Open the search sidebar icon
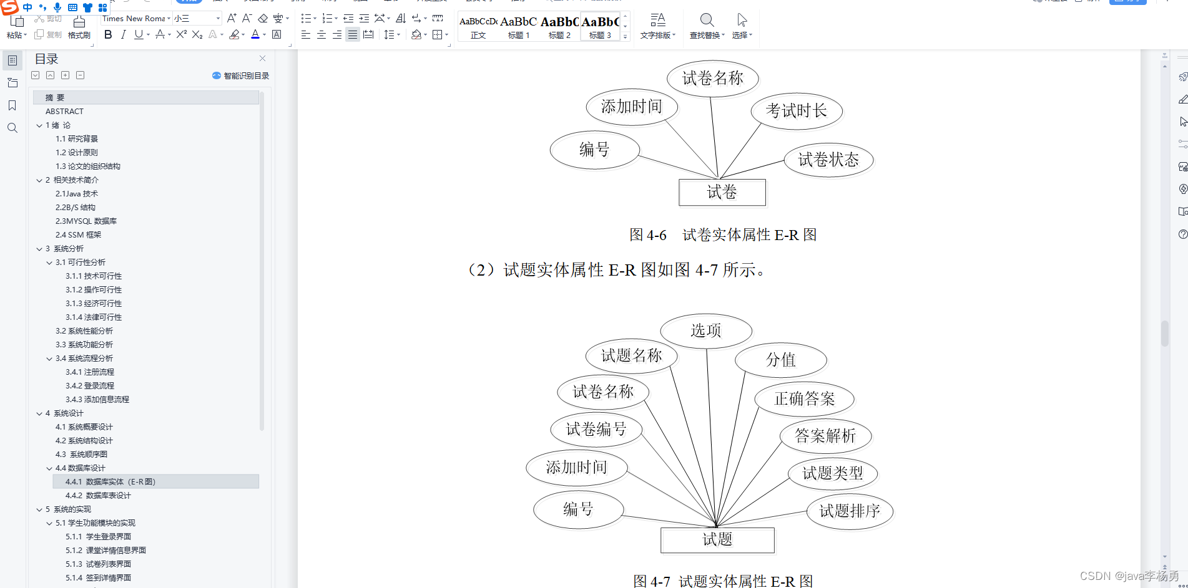Screen dimensions: 1188x588 click(x=12, y=128)
